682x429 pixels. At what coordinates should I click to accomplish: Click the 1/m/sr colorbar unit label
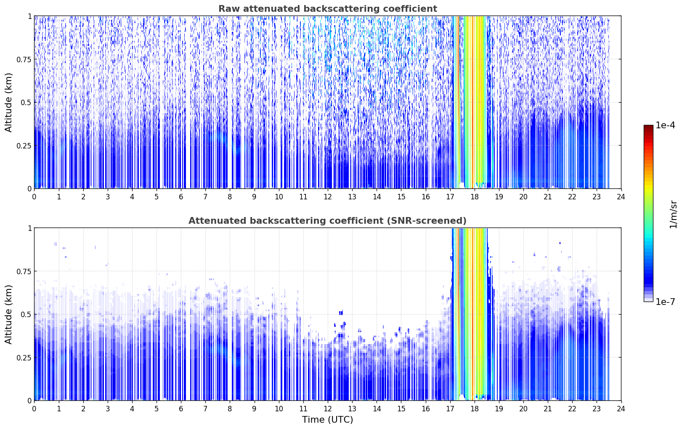[673, 214]
